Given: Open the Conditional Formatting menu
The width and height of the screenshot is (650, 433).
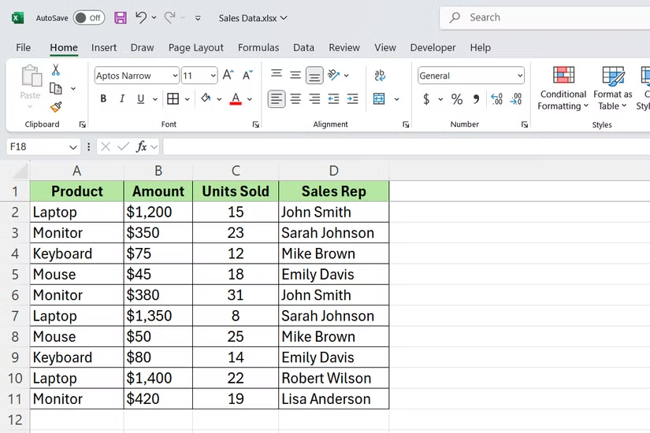Looking at the screenshot, I should pyautogui.click(x=563, y=88).
